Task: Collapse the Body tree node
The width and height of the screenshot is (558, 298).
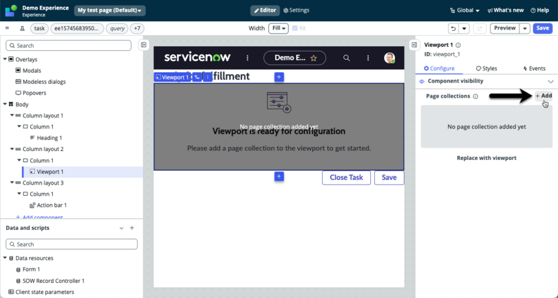Action: 5,104
